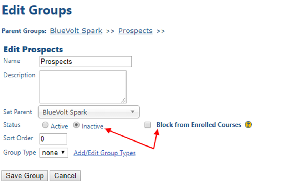Click the Cancel button

tap(65, 176)
